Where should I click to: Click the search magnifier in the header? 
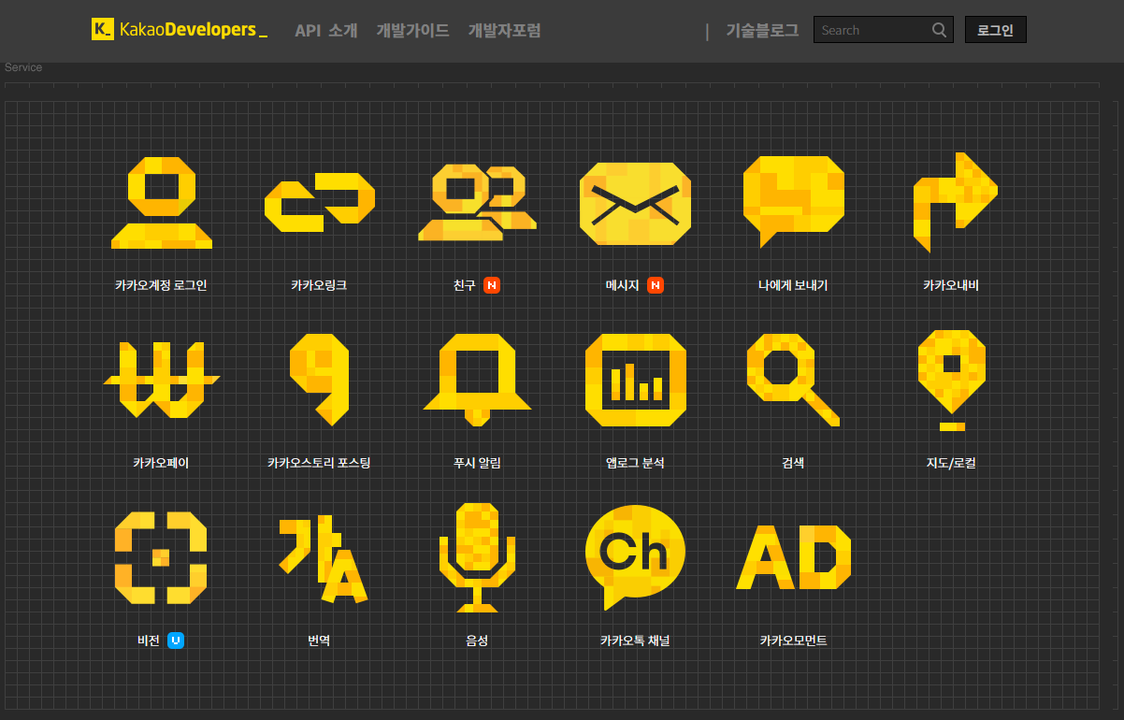coord(940,30)
